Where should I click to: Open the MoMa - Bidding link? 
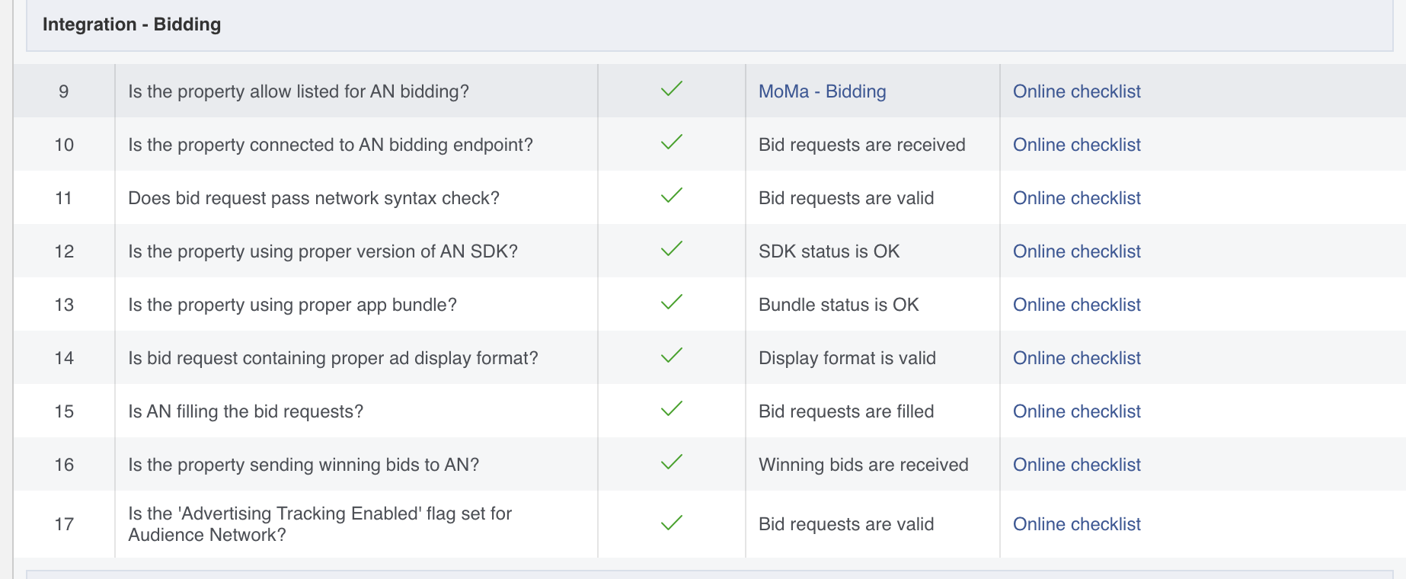(x=822, y=91)
